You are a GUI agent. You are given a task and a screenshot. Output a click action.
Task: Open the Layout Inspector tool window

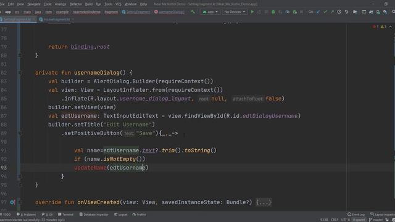coord(383,215)
